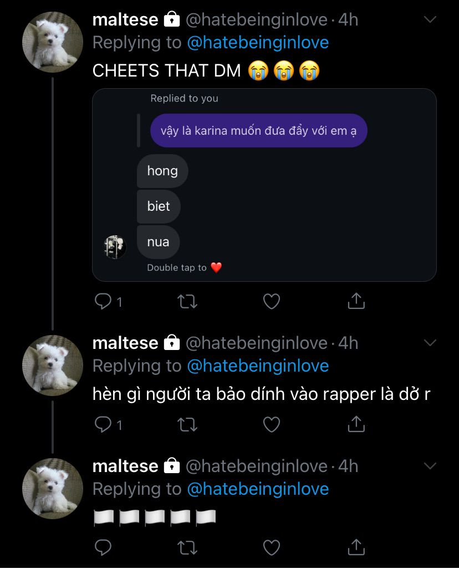Screen dimensions: 459x568
Task: Open the embedded DM screenshot image
Action: click(264, 185)
